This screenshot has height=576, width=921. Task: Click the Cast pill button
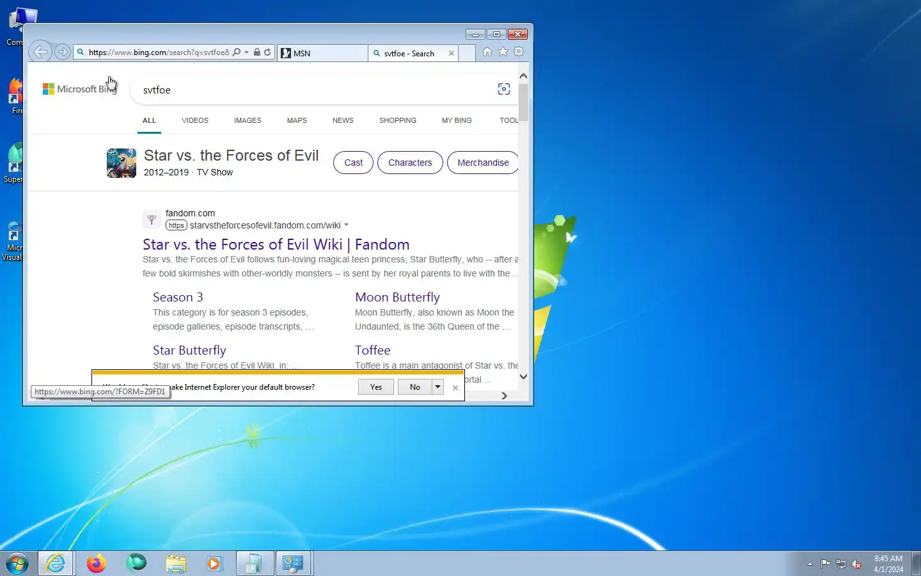[353, 163]
